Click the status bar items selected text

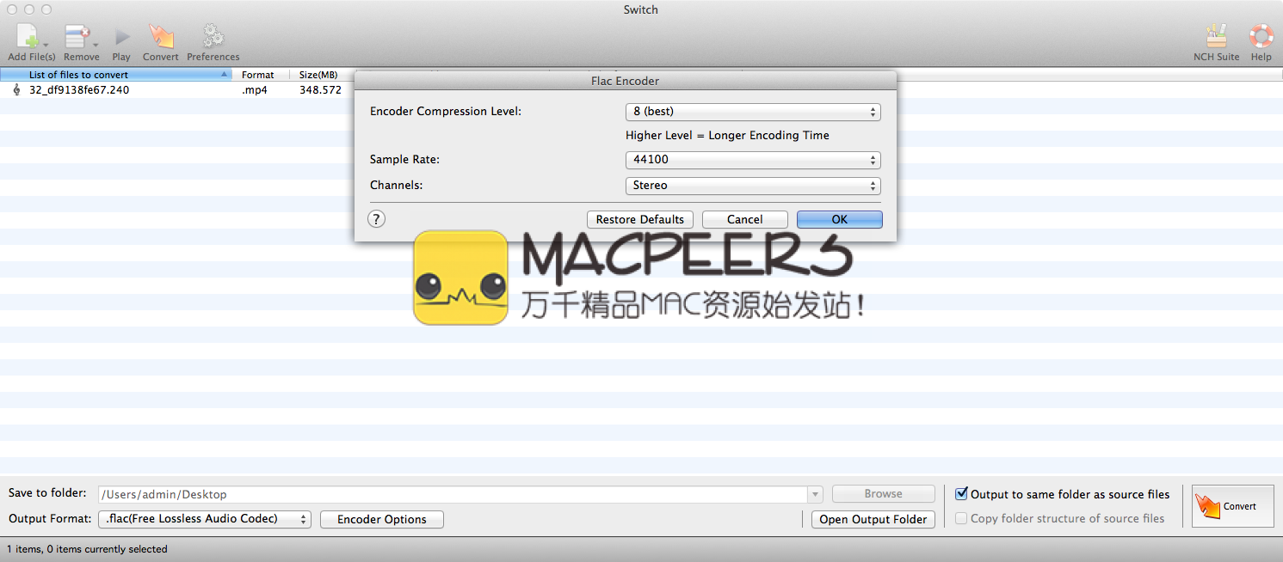87,548
